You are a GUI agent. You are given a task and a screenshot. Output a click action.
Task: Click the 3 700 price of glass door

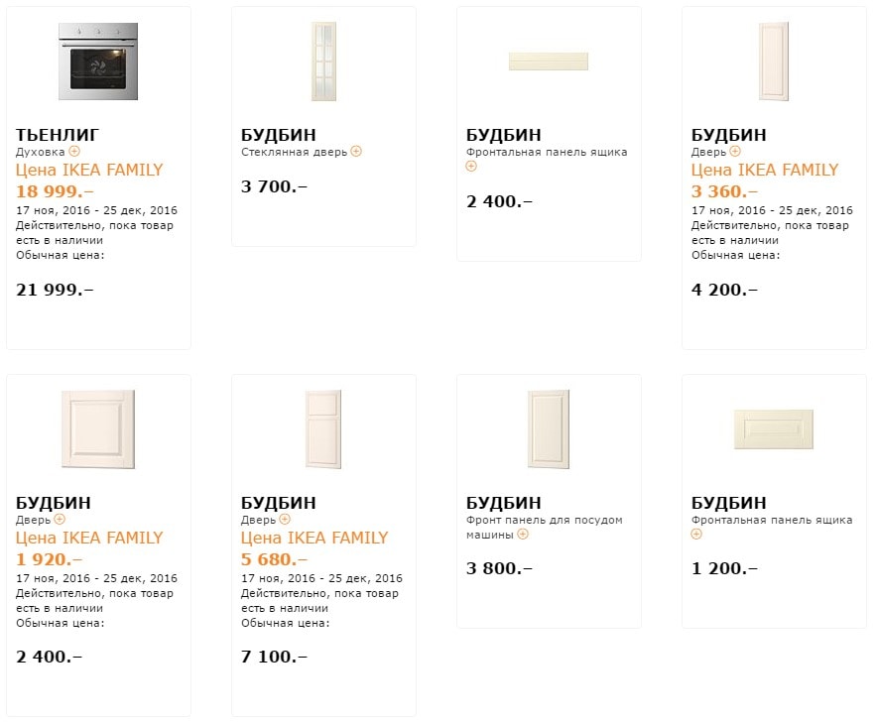[274, 185]
